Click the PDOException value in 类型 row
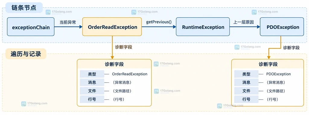This screenshot has width=309, height=115. click(279, 74)
